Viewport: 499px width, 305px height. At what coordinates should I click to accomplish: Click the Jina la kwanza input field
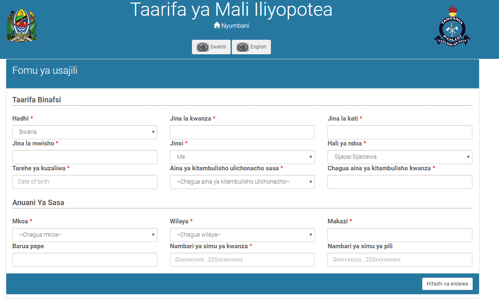tap(242, 132)
